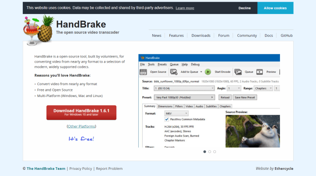Open the Downloads navigation item
Image resolution: width=316 pixels, height=176 pixels.
point(201,36)
